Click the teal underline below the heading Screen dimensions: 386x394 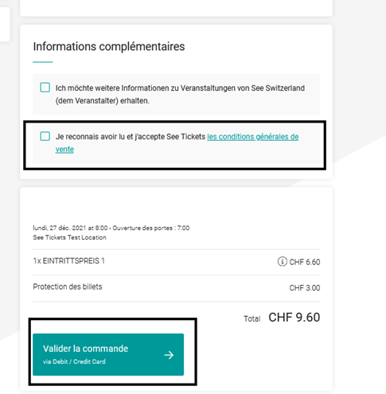pyautogui.click(x=43, y=62)
